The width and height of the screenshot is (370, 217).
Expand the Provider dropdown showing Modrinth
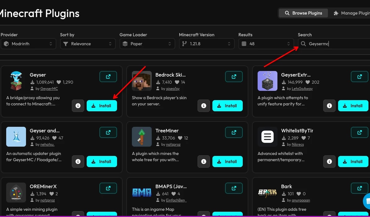[x=28, y=44]
